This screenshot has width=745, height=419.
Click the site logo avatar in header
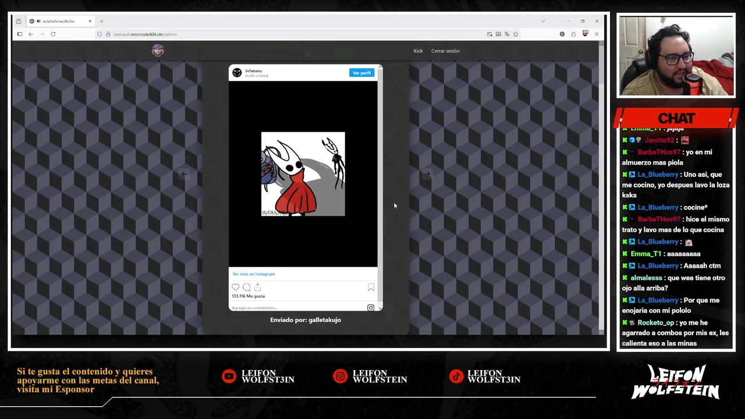pyautogui.click(x=158, y=51)
